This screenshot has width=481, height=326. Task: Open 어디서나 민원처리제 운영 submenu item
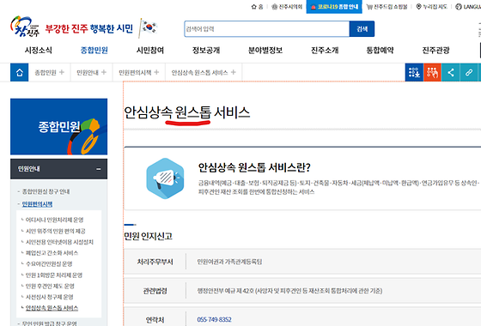coord(54,220)
